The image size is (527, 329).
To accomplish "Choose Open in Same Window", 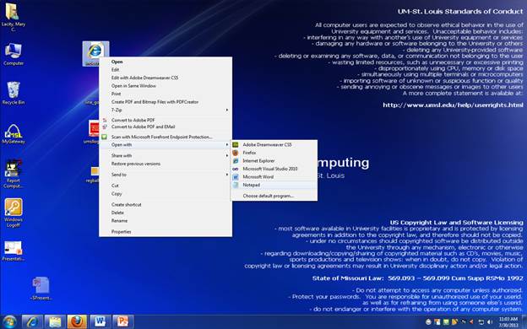I will [x=165, y=86].
